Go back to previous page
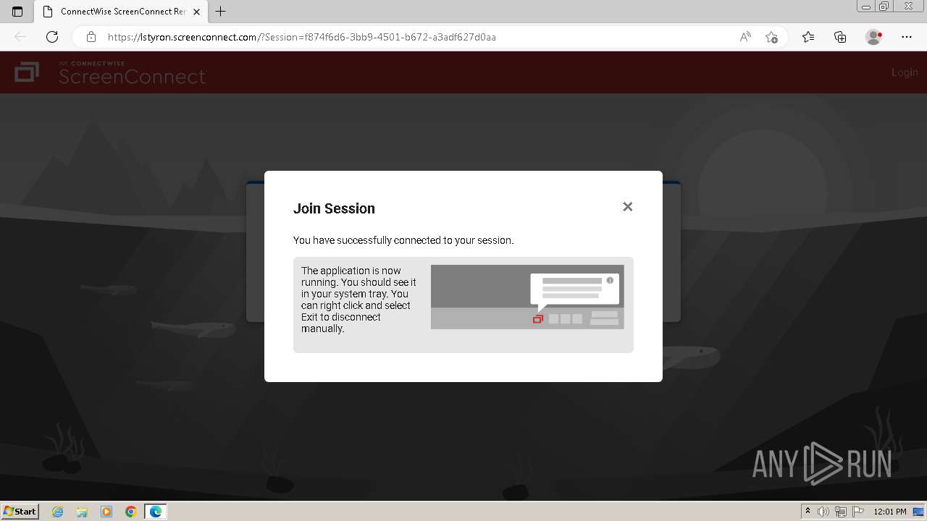 pyautogui.click(x=20, y=37)
